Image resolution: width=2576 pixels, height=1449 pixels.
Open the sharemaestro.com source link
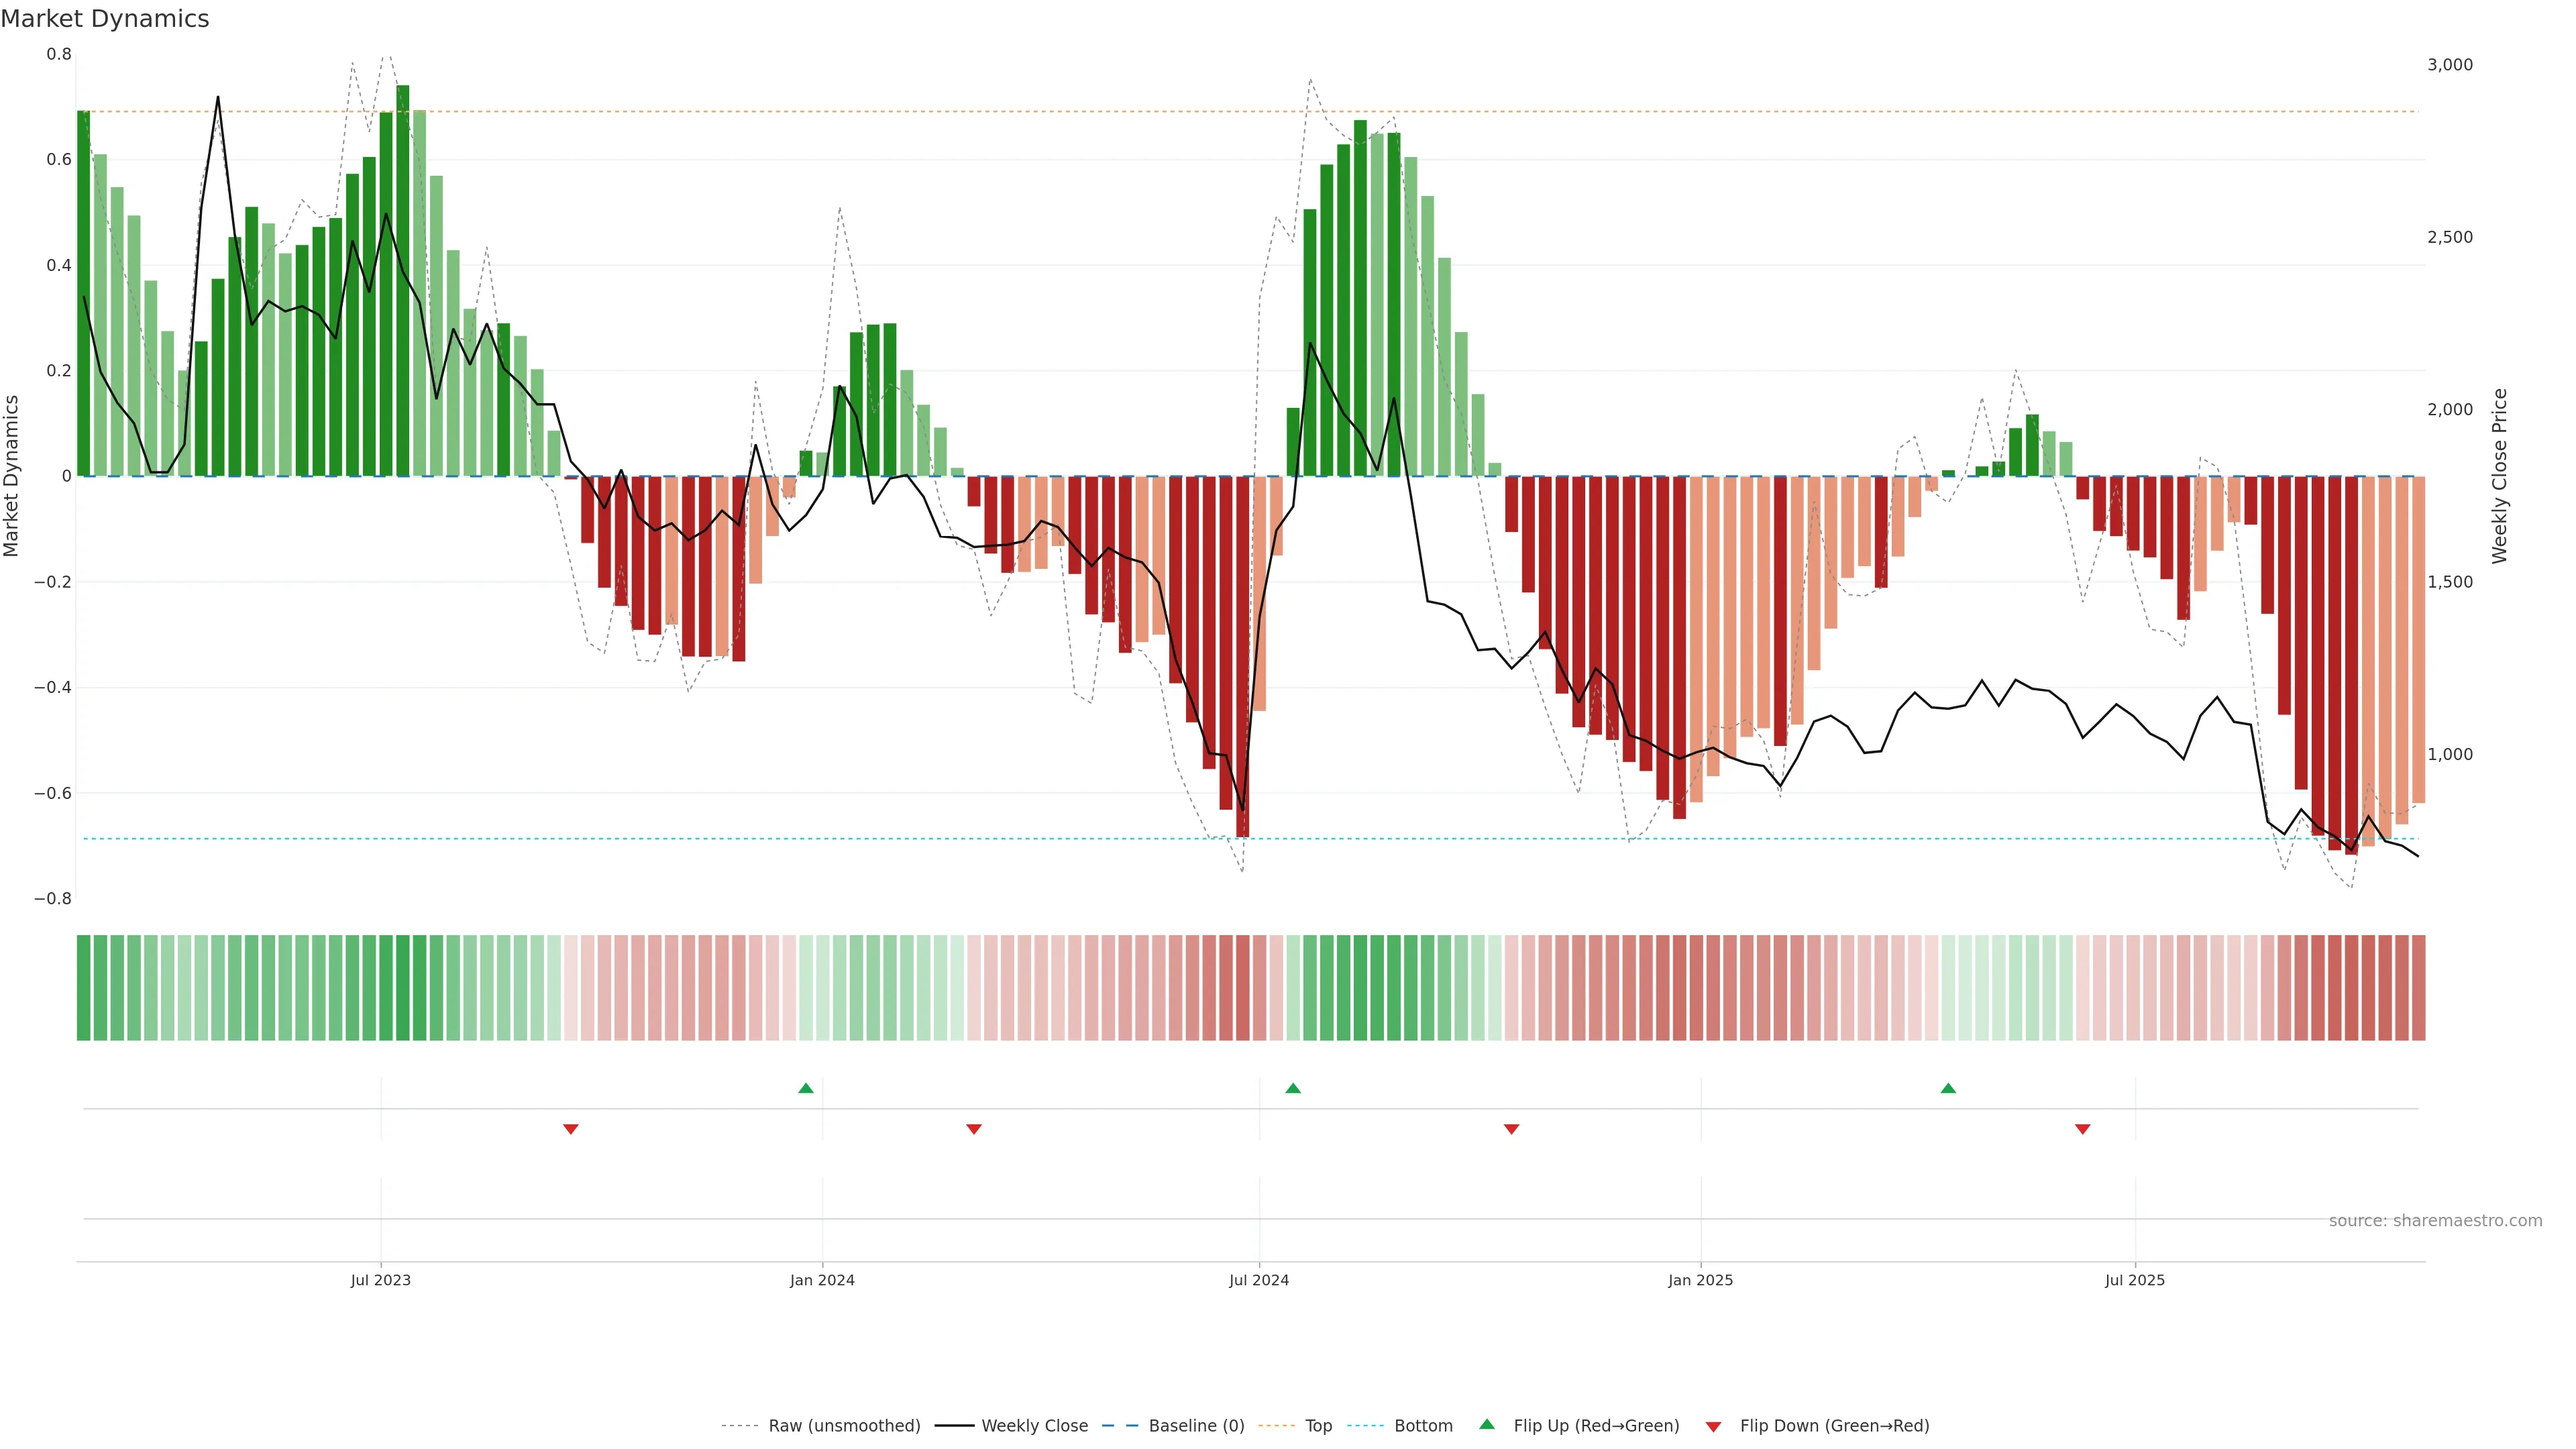point(2435,1221)
